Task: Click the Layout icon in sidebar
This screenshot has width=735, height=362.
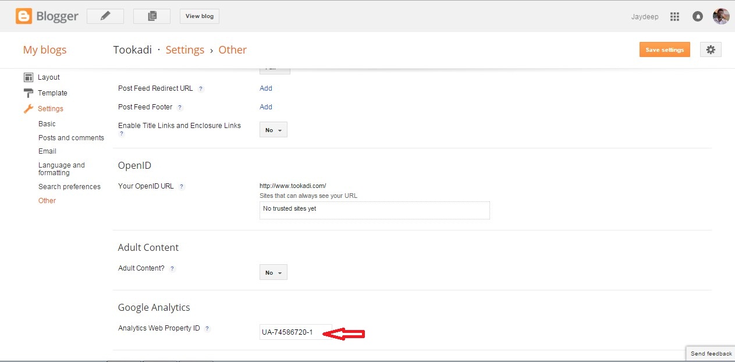Action: coord(28,77)
